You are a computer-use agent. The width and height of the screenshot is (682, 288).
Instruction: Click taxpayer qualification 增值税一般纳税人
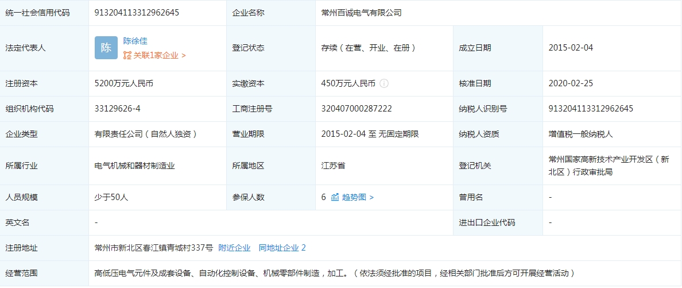click(581, 134)
